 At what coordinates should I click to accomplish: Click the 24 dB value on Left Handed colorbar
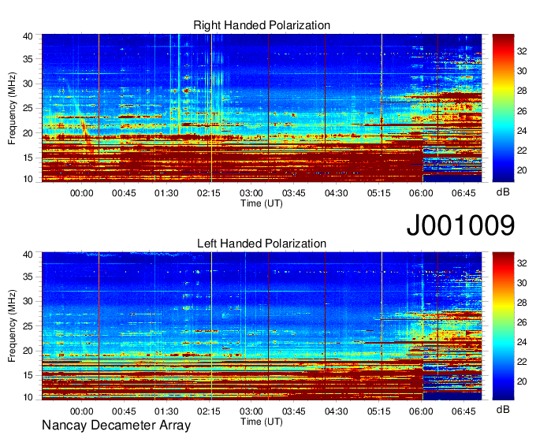click(522, 342)
